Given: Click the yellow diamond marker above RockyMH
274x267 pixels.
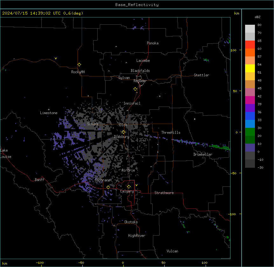Looking at the screenshot, I should 79,65.
